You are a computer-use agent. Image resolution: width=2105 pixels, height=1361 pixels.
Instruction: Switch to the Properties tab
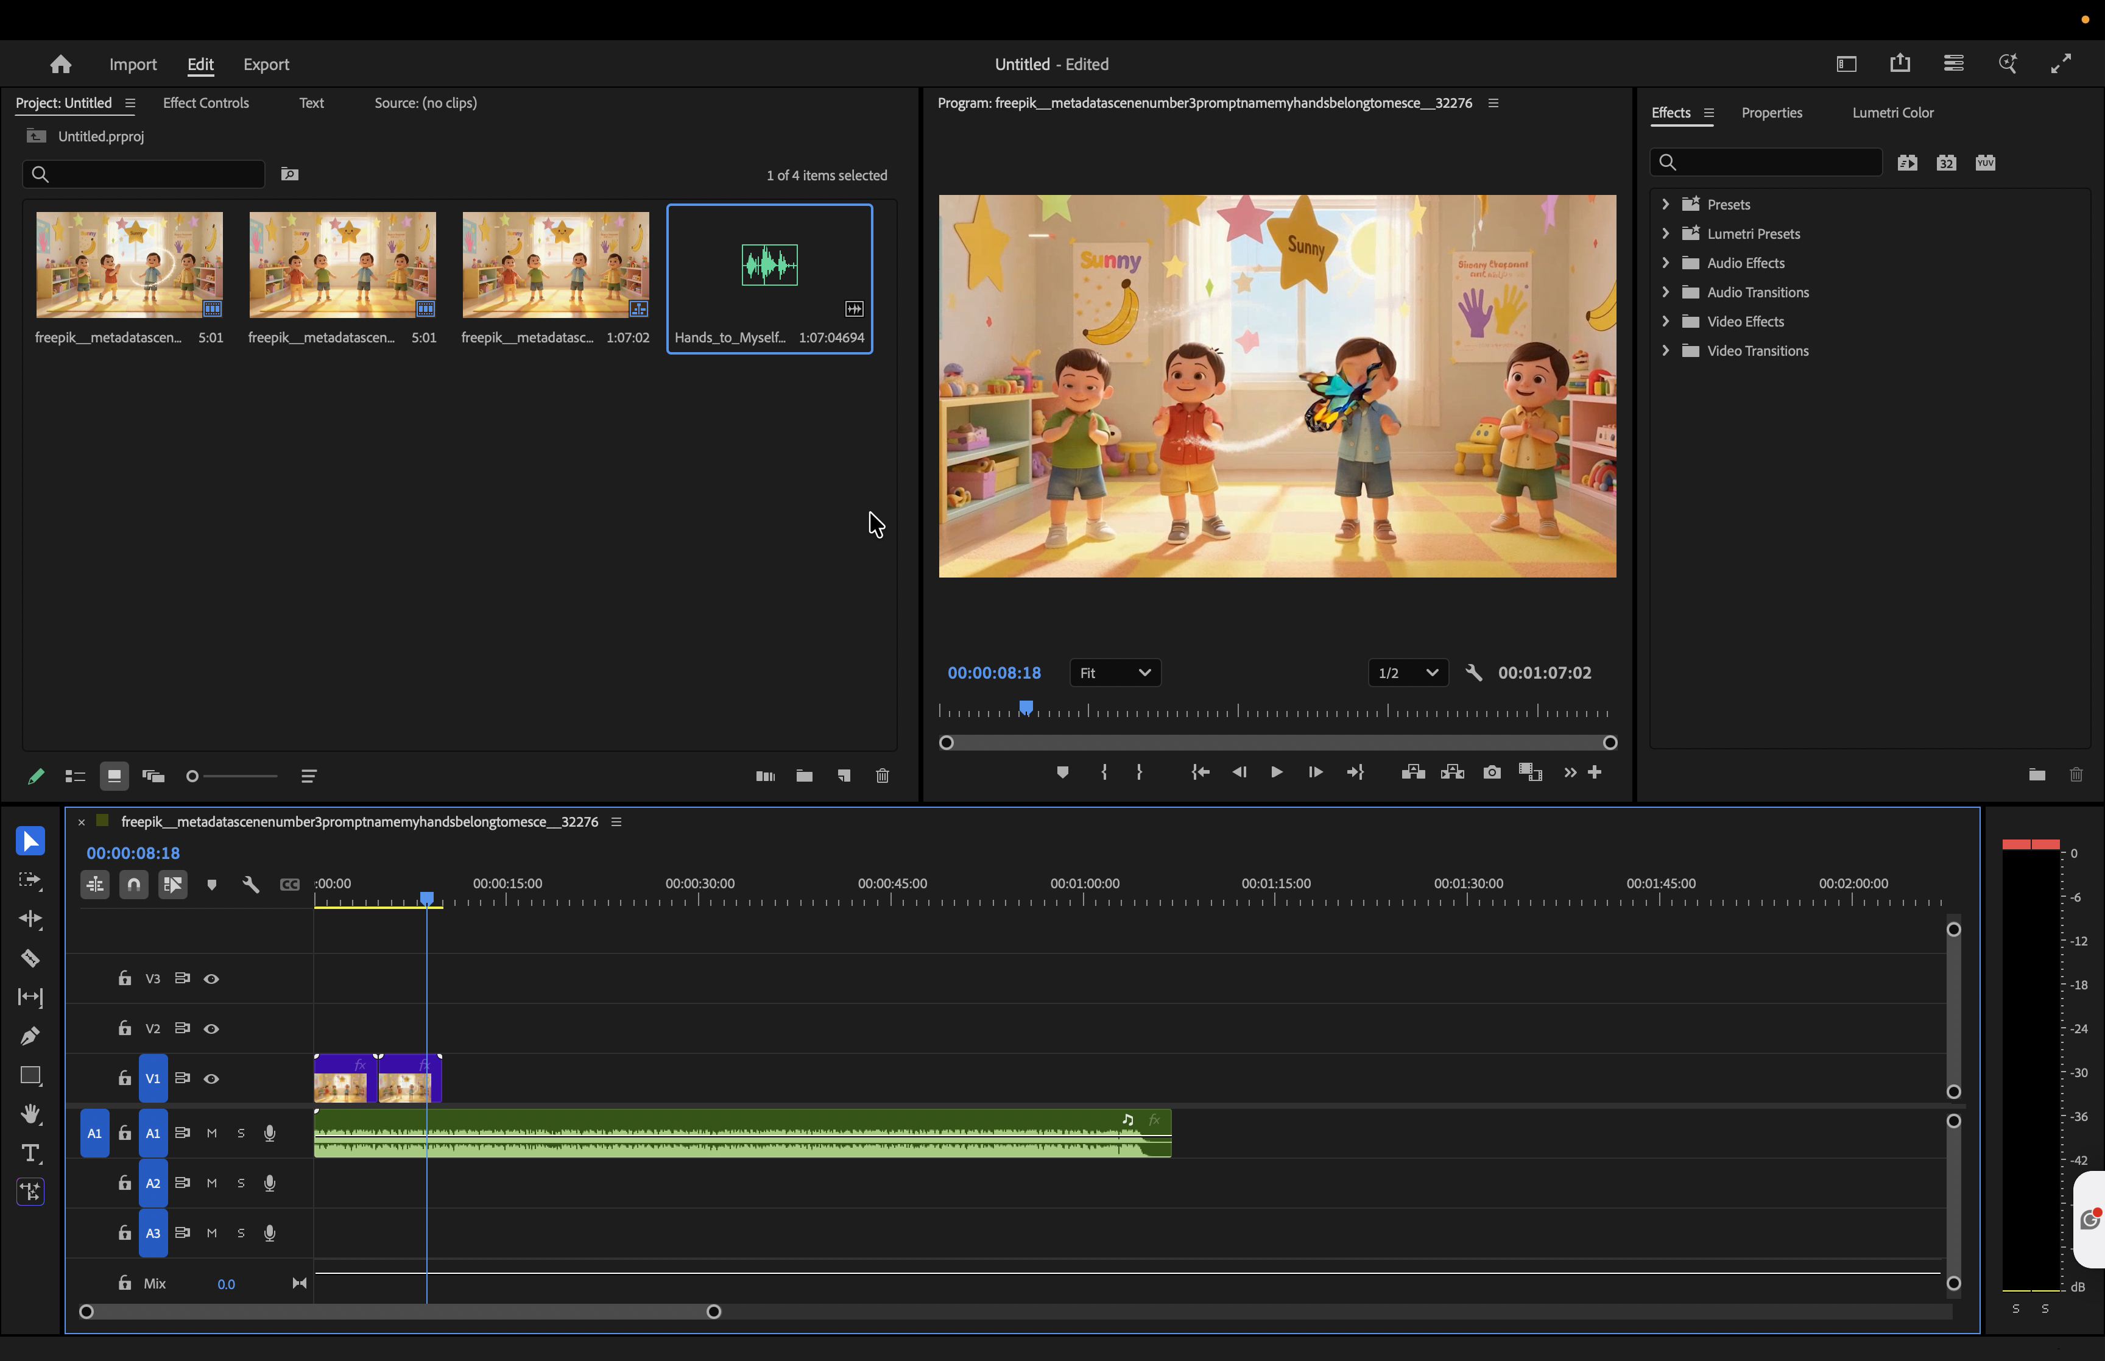1771,113
